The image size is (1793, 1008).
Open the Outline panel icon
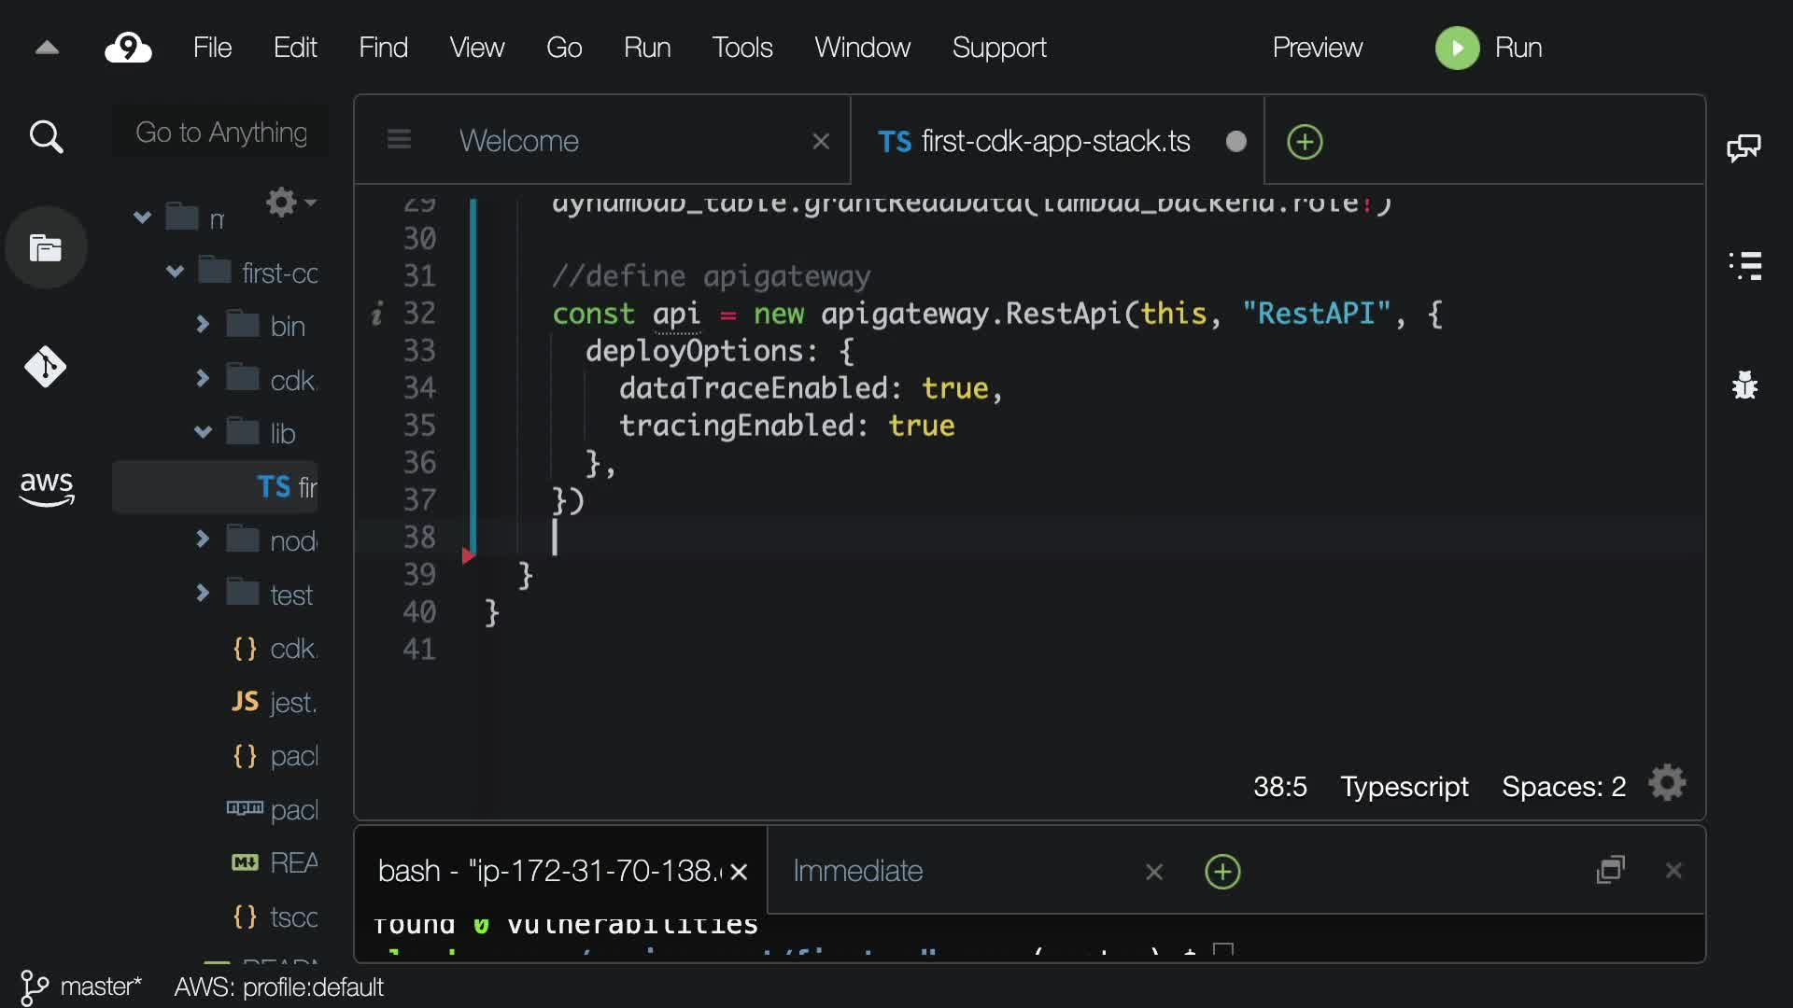1744,266
